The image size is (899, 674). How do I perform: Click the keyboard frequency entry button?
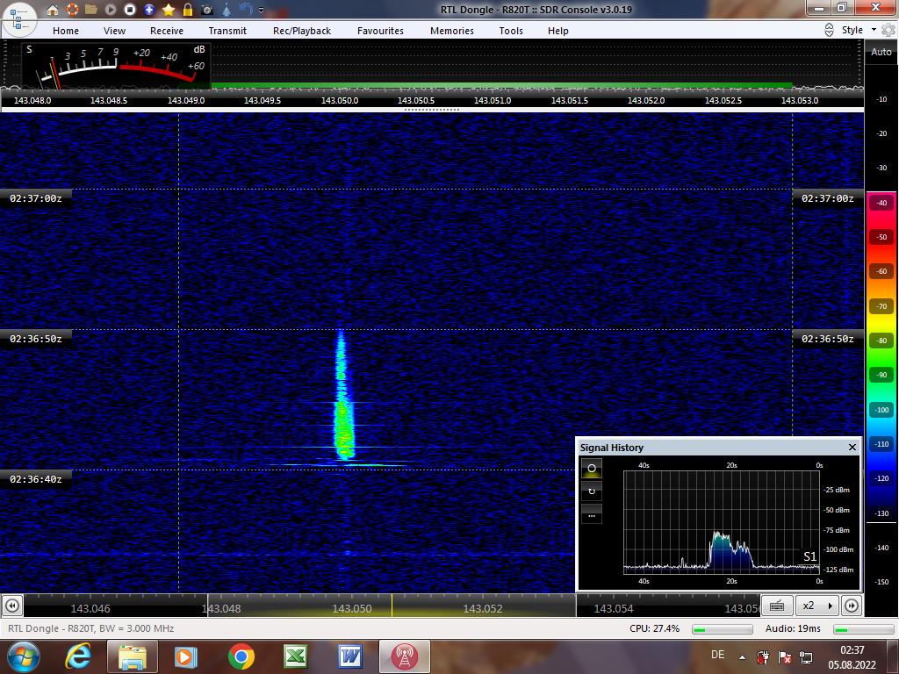coord(777,606)
